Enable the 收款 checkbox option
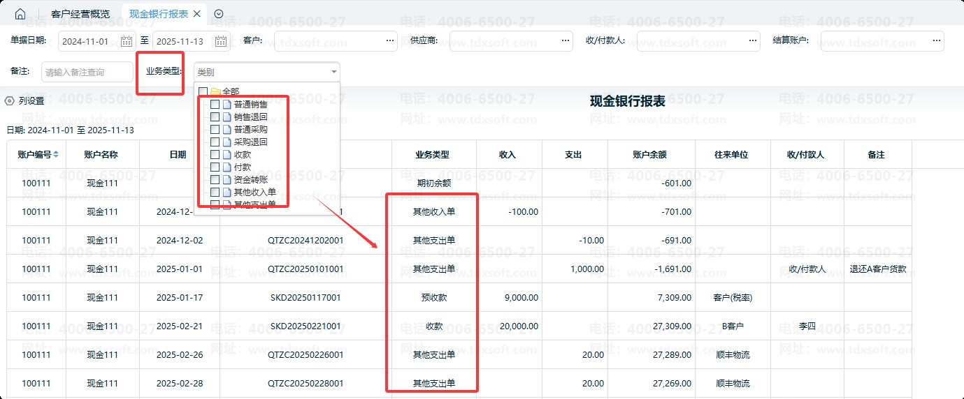964x399 pixels. [215, 154]
